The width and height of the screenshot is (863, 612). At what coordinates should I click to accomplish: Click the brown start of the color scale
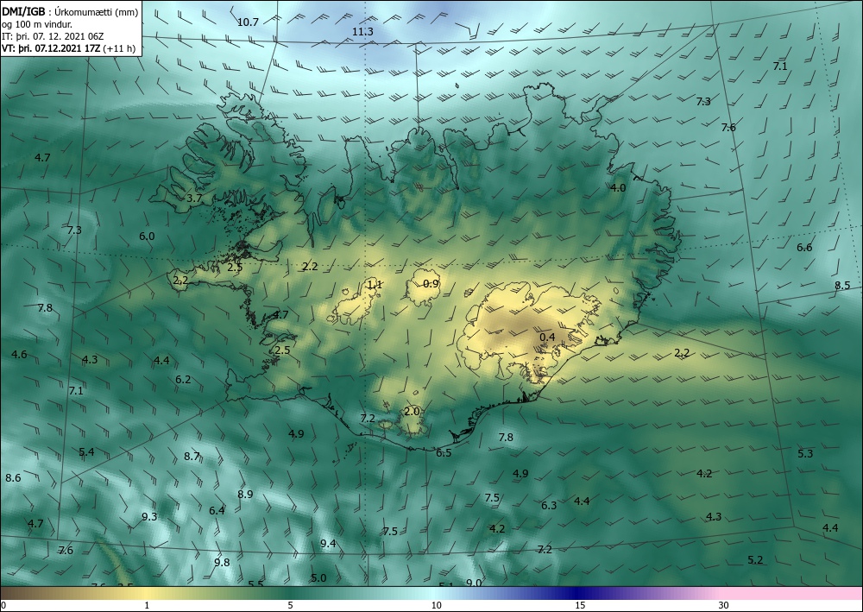(x=16, y=593)
